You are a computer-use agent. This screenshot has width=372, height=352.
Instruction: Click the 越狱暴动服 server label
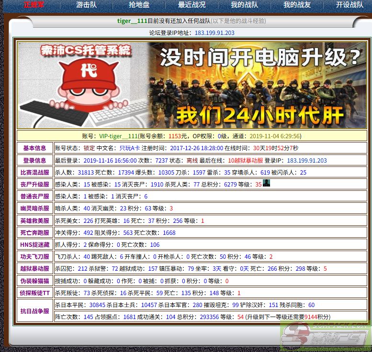(x=34, y=269)
